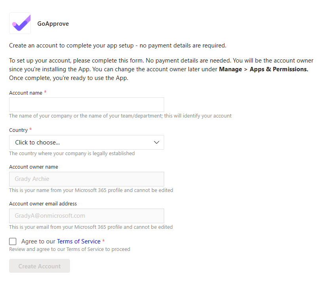This screenshot has width=324, height=285.
Task: Click the 'Account owner name' label
Action: click(x=34, y=167)
